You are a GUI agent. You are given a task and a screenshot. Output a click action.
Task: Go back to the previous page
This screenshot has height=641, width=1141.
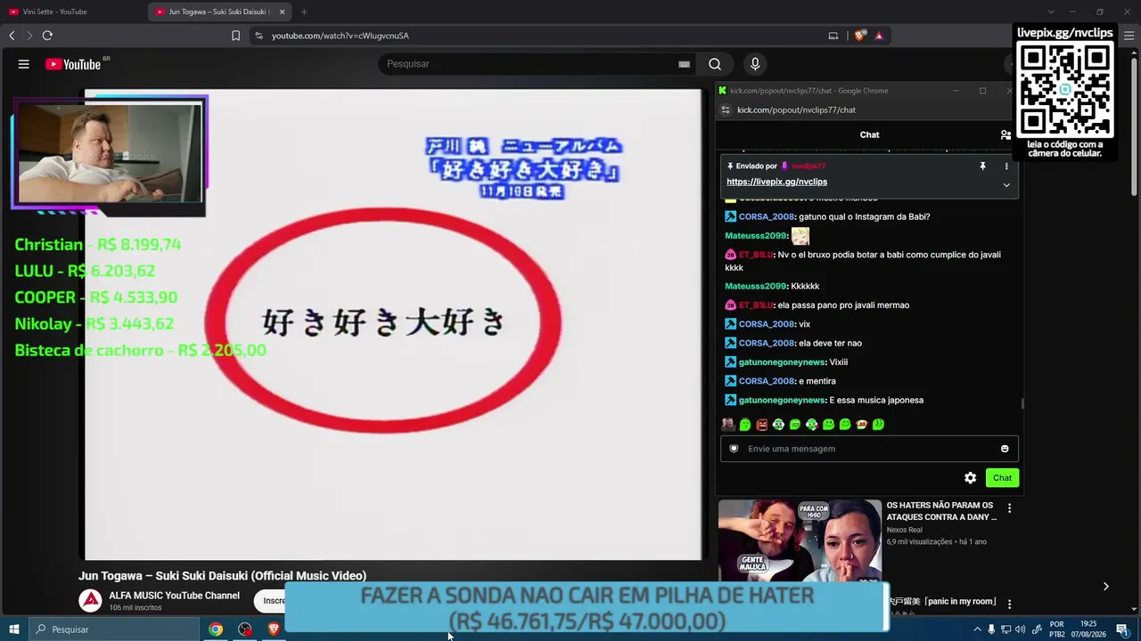click(12, 36)
